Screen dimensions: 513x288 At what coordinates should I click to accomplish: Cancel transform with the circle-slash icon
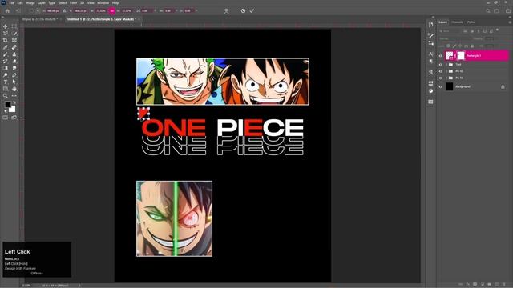(x=243, y=10)
